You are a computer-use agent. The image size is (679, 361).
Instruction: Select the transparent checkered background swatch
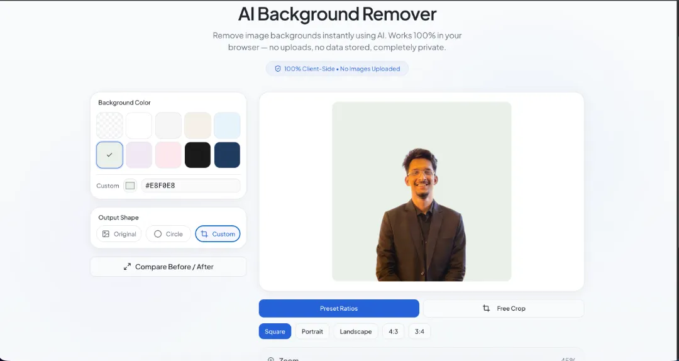click(x=109, y=125)
